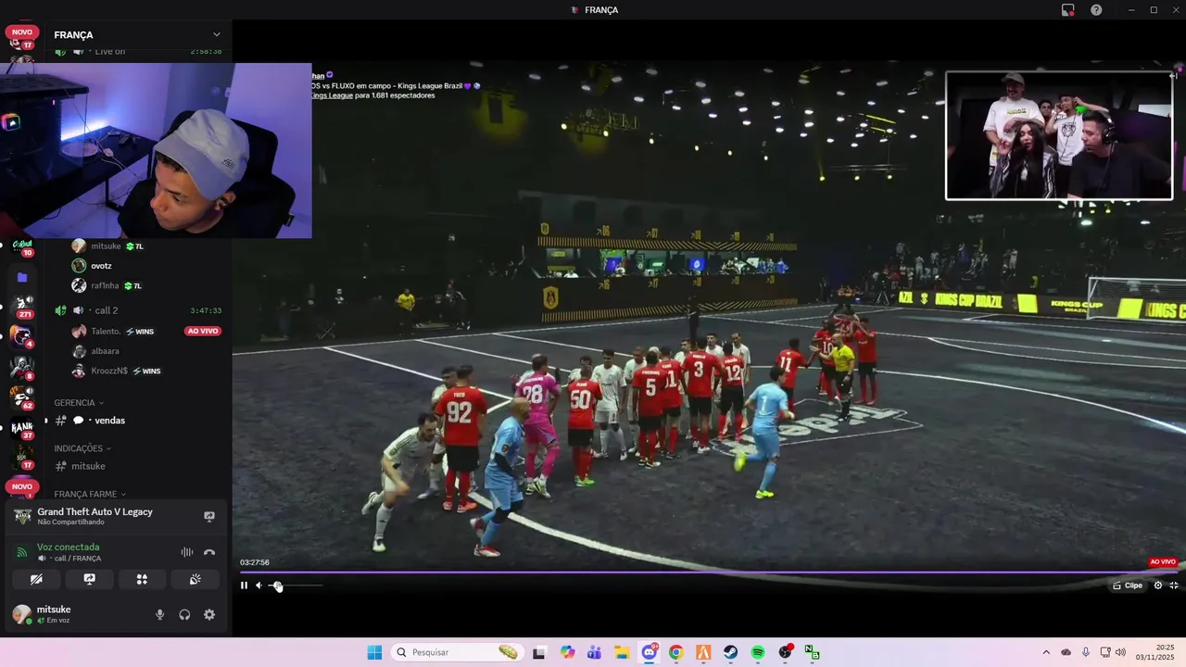Open server with 8 badge
This screenshot has width=1186, height=667.
pyautogui.click(x=22, y=367)
